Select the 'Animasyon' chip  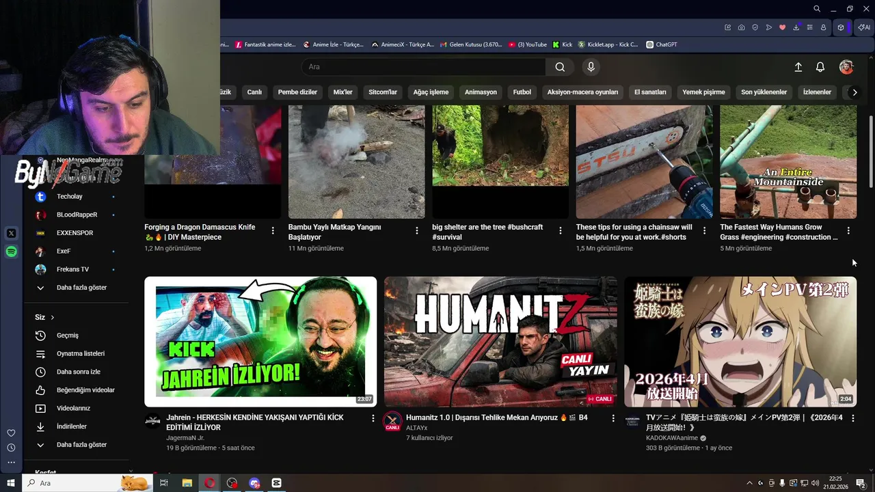pos(481,92)
